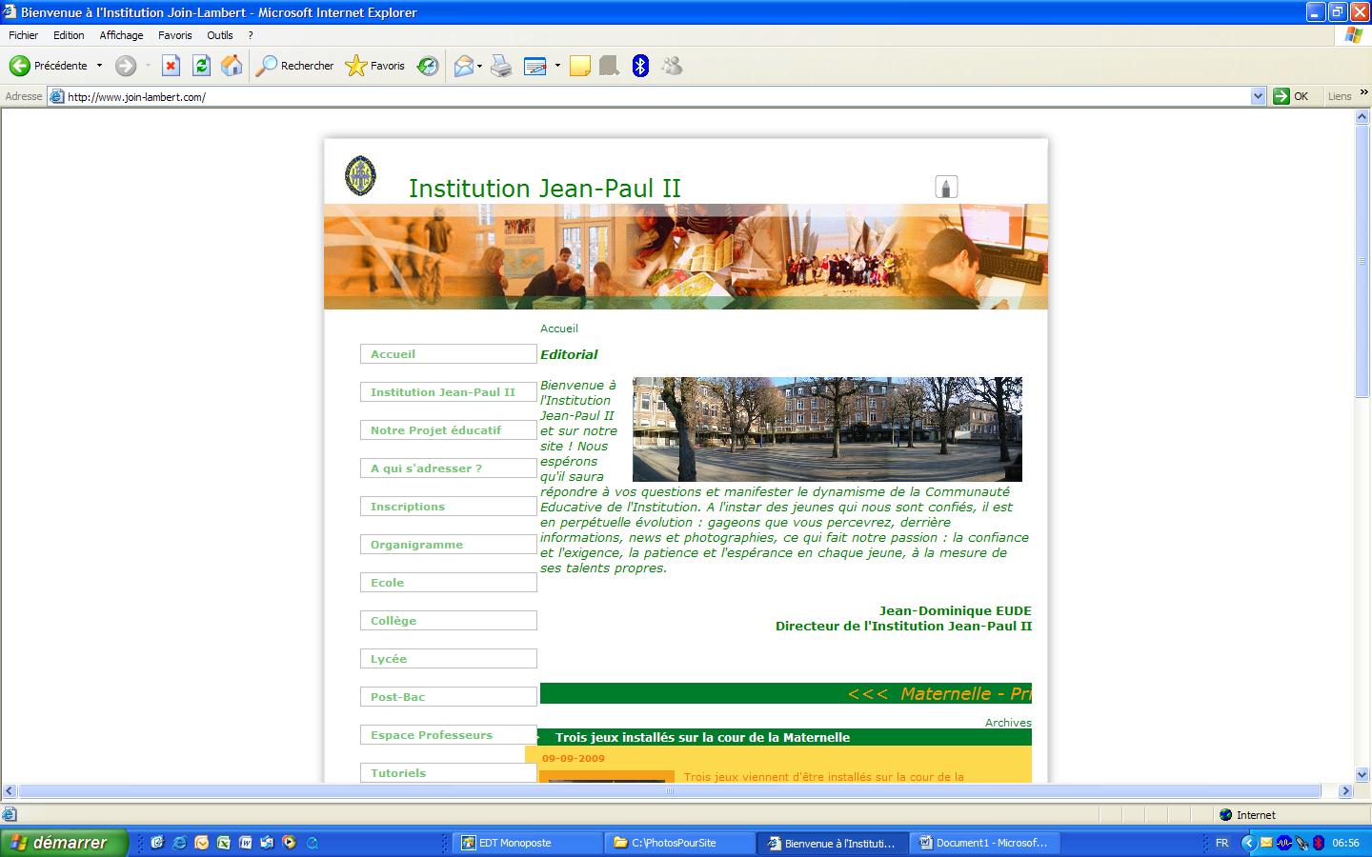Click the Favoris star button
The image size is (1372, 857).
pos(375,66)
